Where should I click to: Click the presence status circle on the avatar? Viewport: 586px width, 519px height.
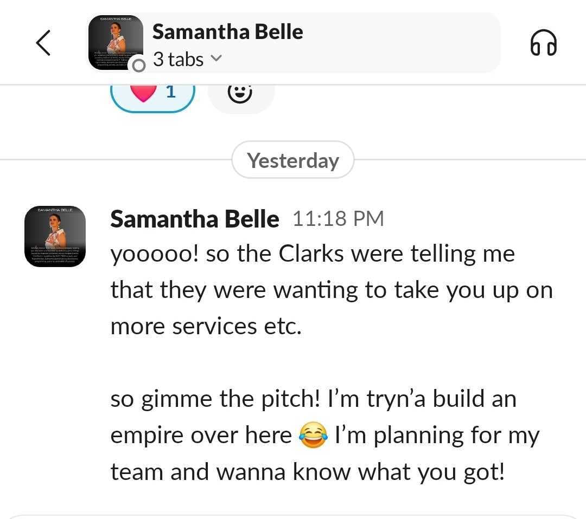139,66
